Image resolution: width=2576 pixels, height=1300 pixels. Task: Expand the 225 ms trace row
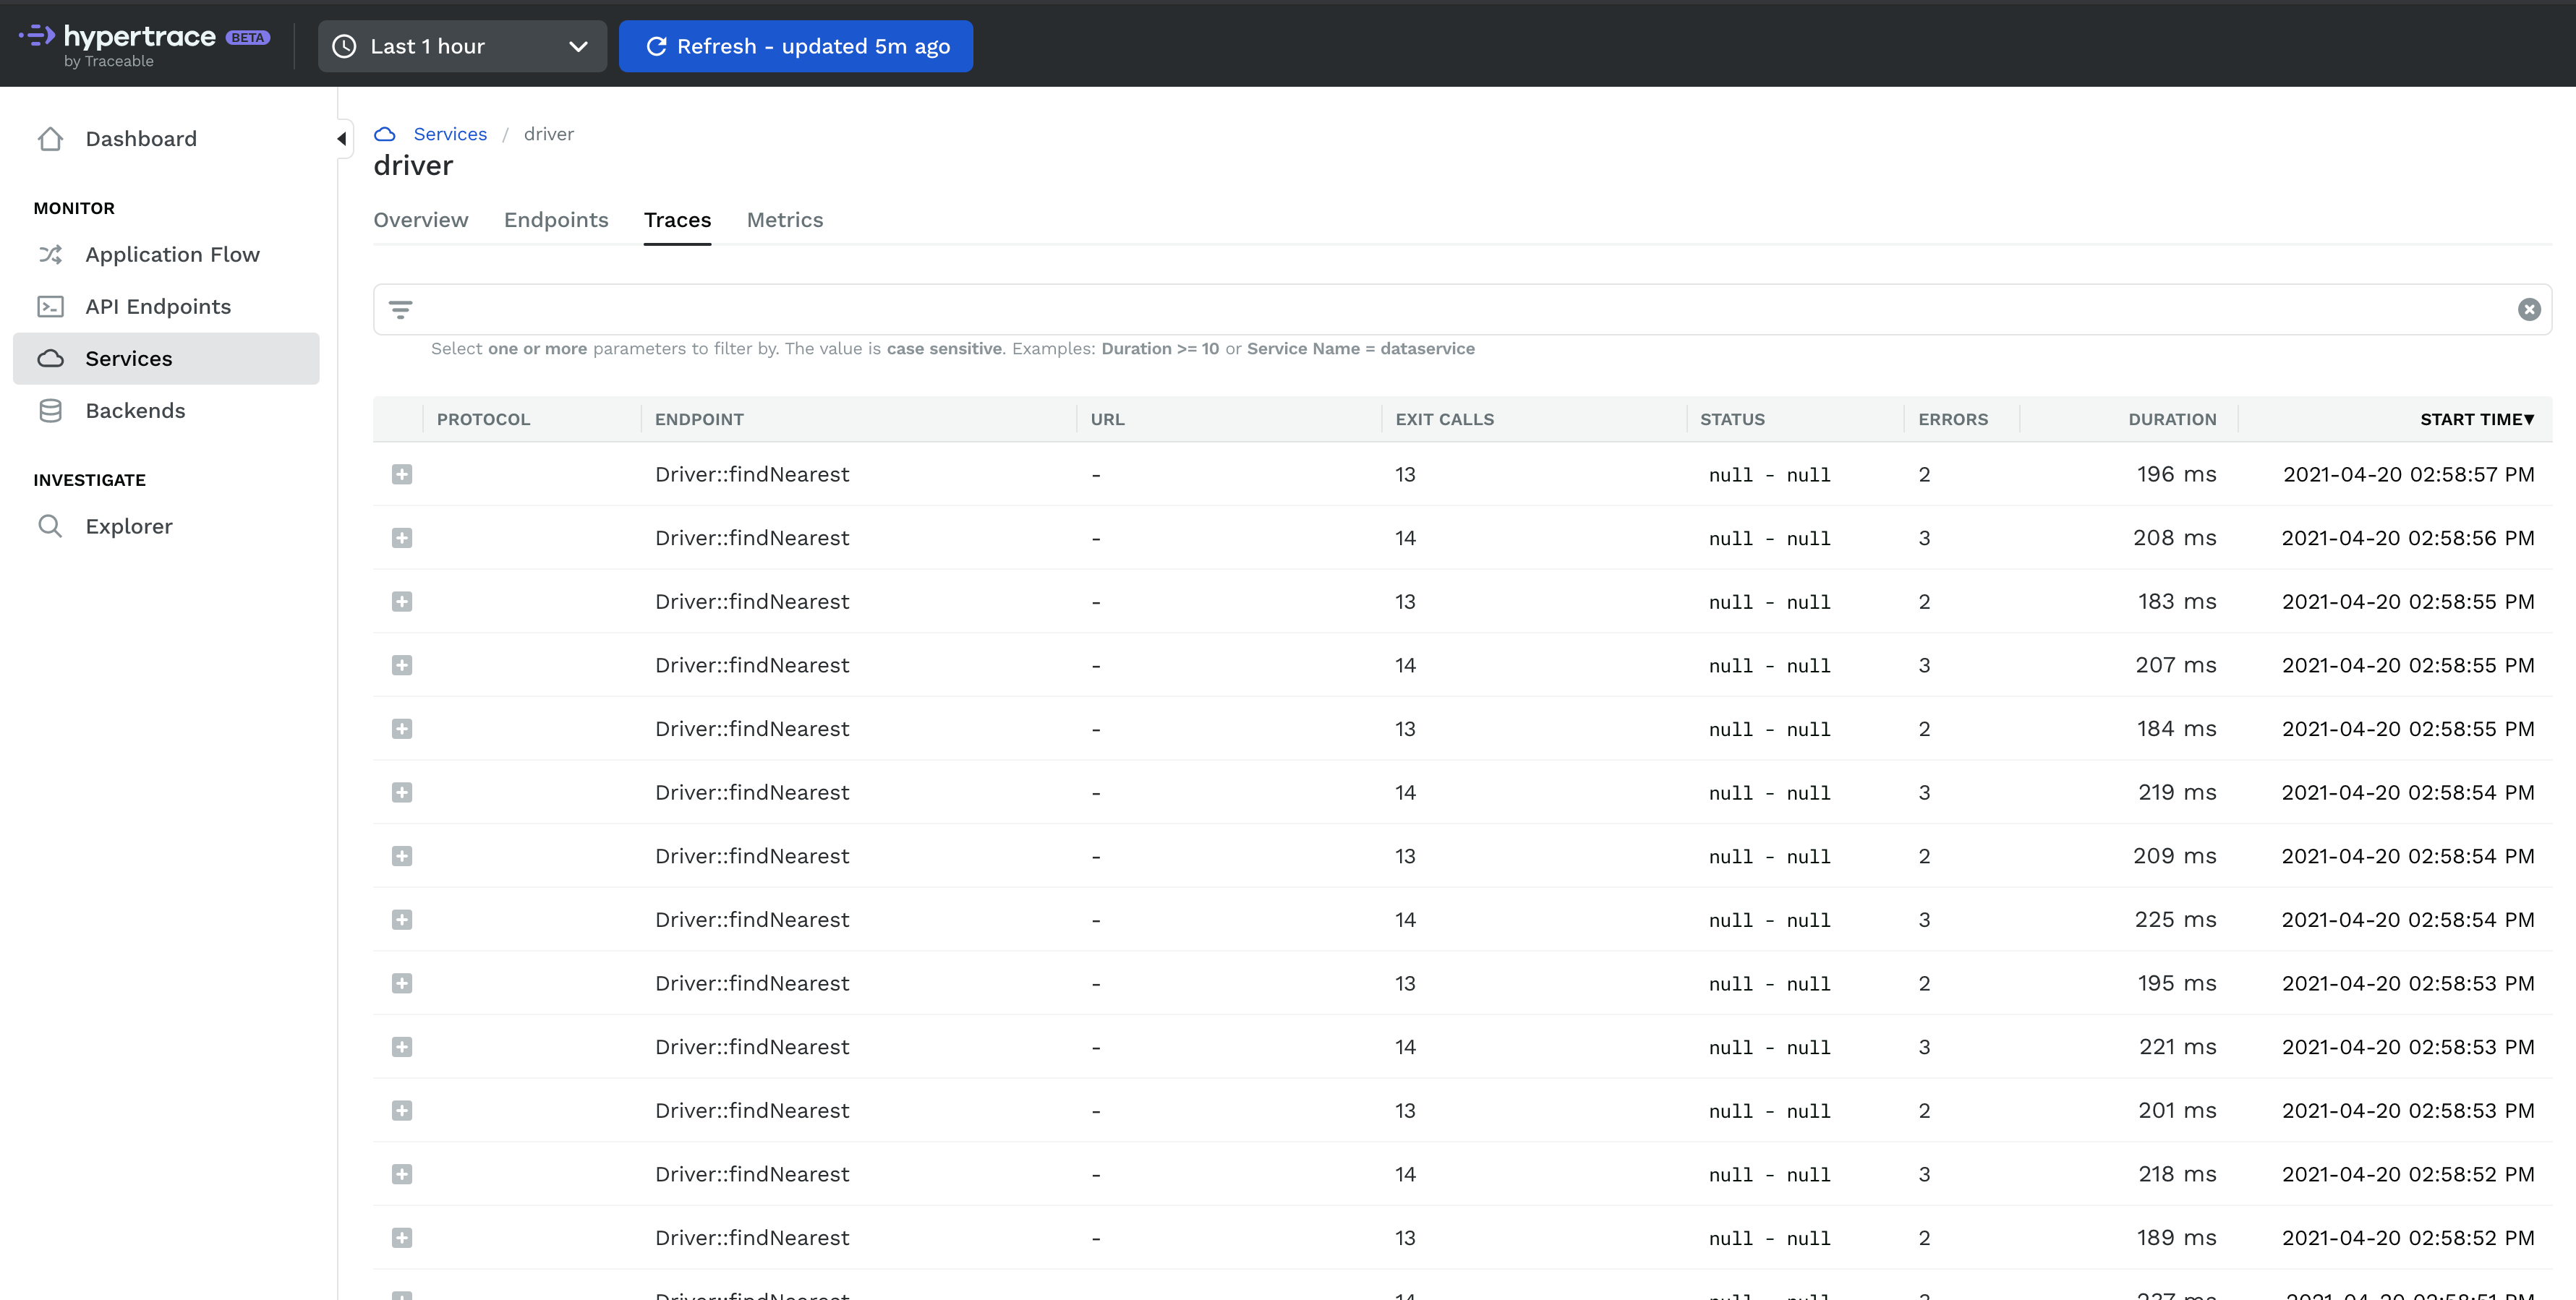[x=402, y=920]
